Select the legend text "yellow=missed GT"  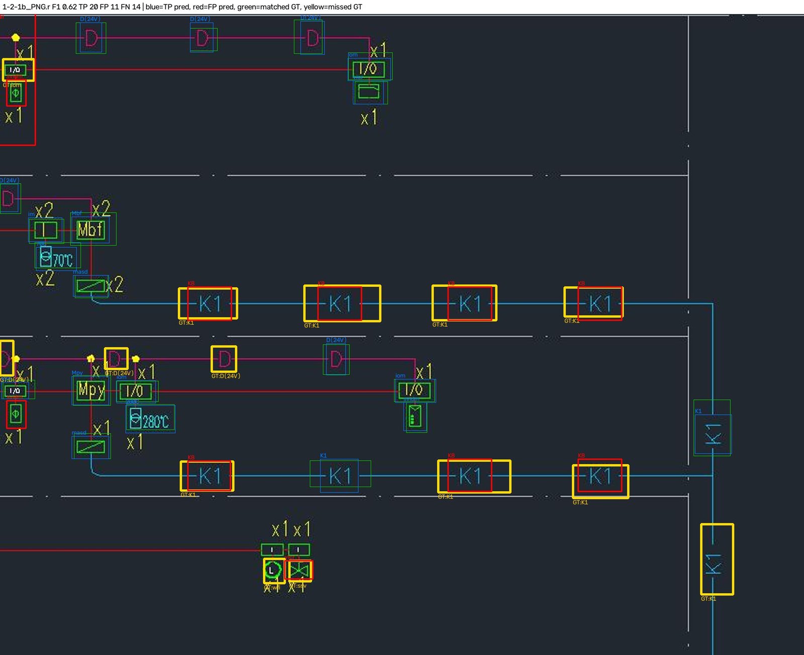coord(333,7)
